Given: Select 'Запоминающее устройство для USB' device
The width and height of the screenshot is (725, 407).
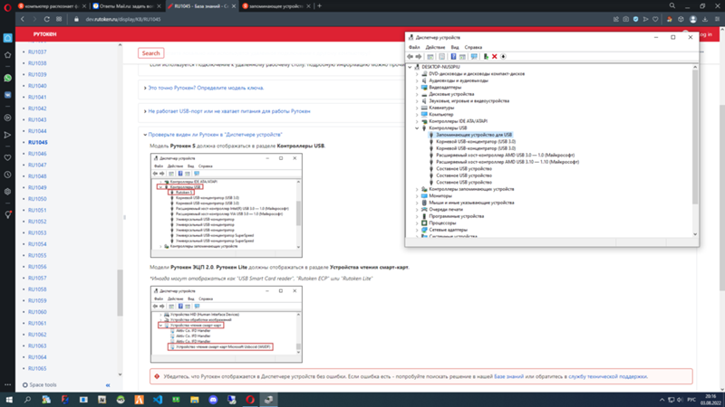Looking at the screenshot, I should pyautogui.click(x=474, y=135).
